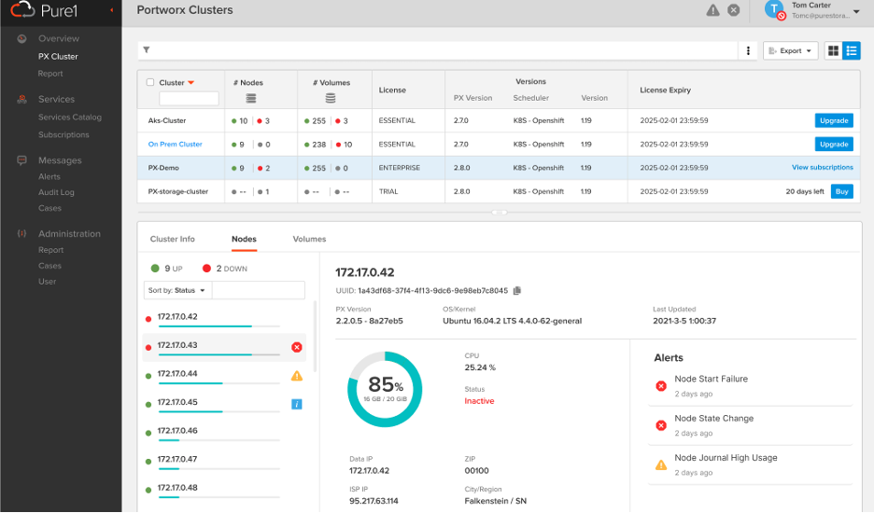Switch to grid card view
Screen dimensions: 874x513
pyautogui.click(x=833, y=50)
